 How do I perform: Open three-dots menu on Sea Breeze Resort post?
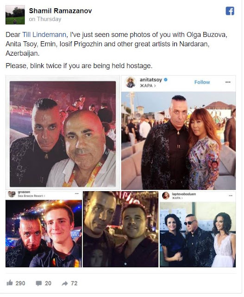tap(76, 194)
